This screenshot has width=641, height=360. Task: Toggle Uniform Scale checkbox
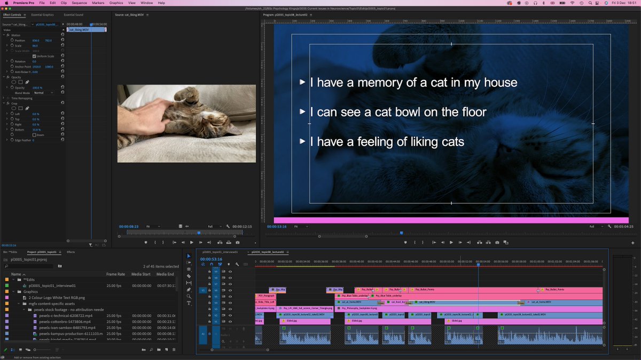[34, 56]
